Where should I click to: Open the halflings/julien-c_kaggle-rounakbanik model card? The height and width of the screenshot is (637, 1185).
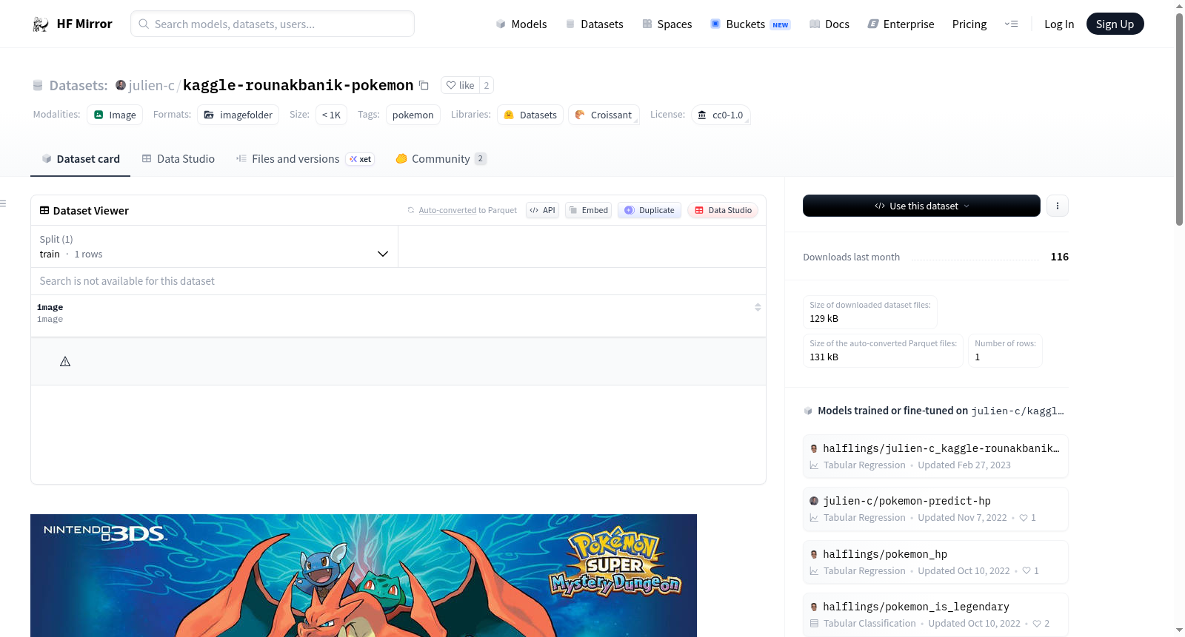click(935, 456)
